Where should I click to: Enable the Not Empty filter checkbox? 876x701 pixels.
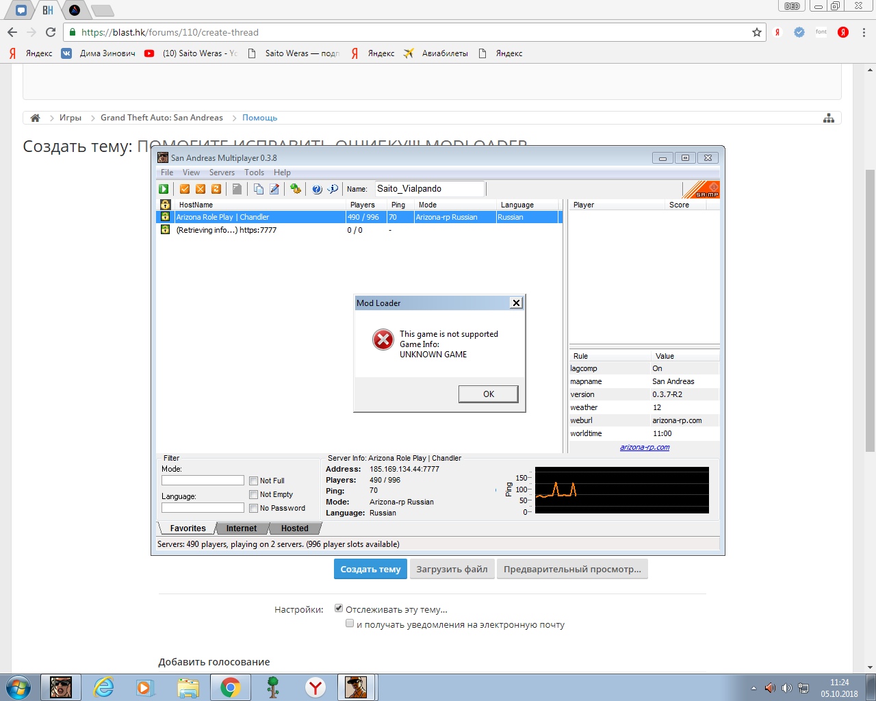(x=253, y=494)
